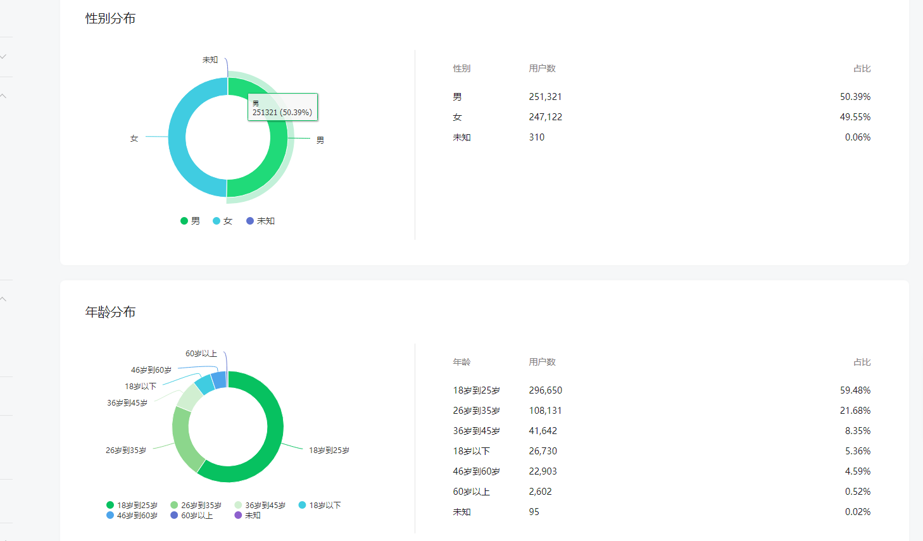Select the blue 46-60 segment of age donut
This screenshot has width=923, height=541.
click(219, 380)
